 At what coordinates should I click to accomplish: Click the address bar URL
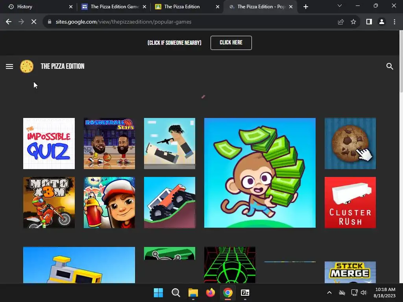pyautogui.click(x=123, y=22)
